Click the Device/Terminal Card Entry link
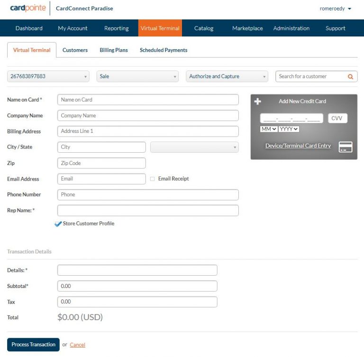The width and height of the screenshot is (364, 357). tap(298, 146)
